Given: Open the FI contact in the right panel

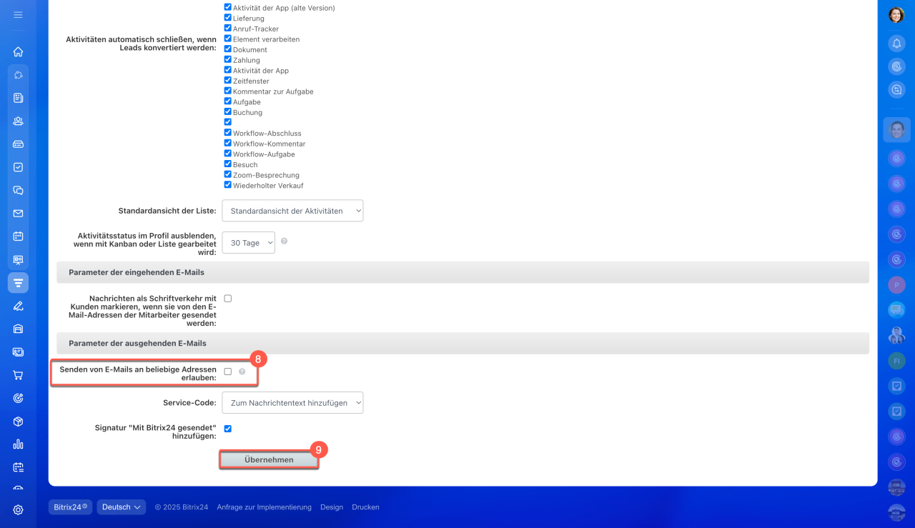Looking at the screenshot, I should [896, 362].
